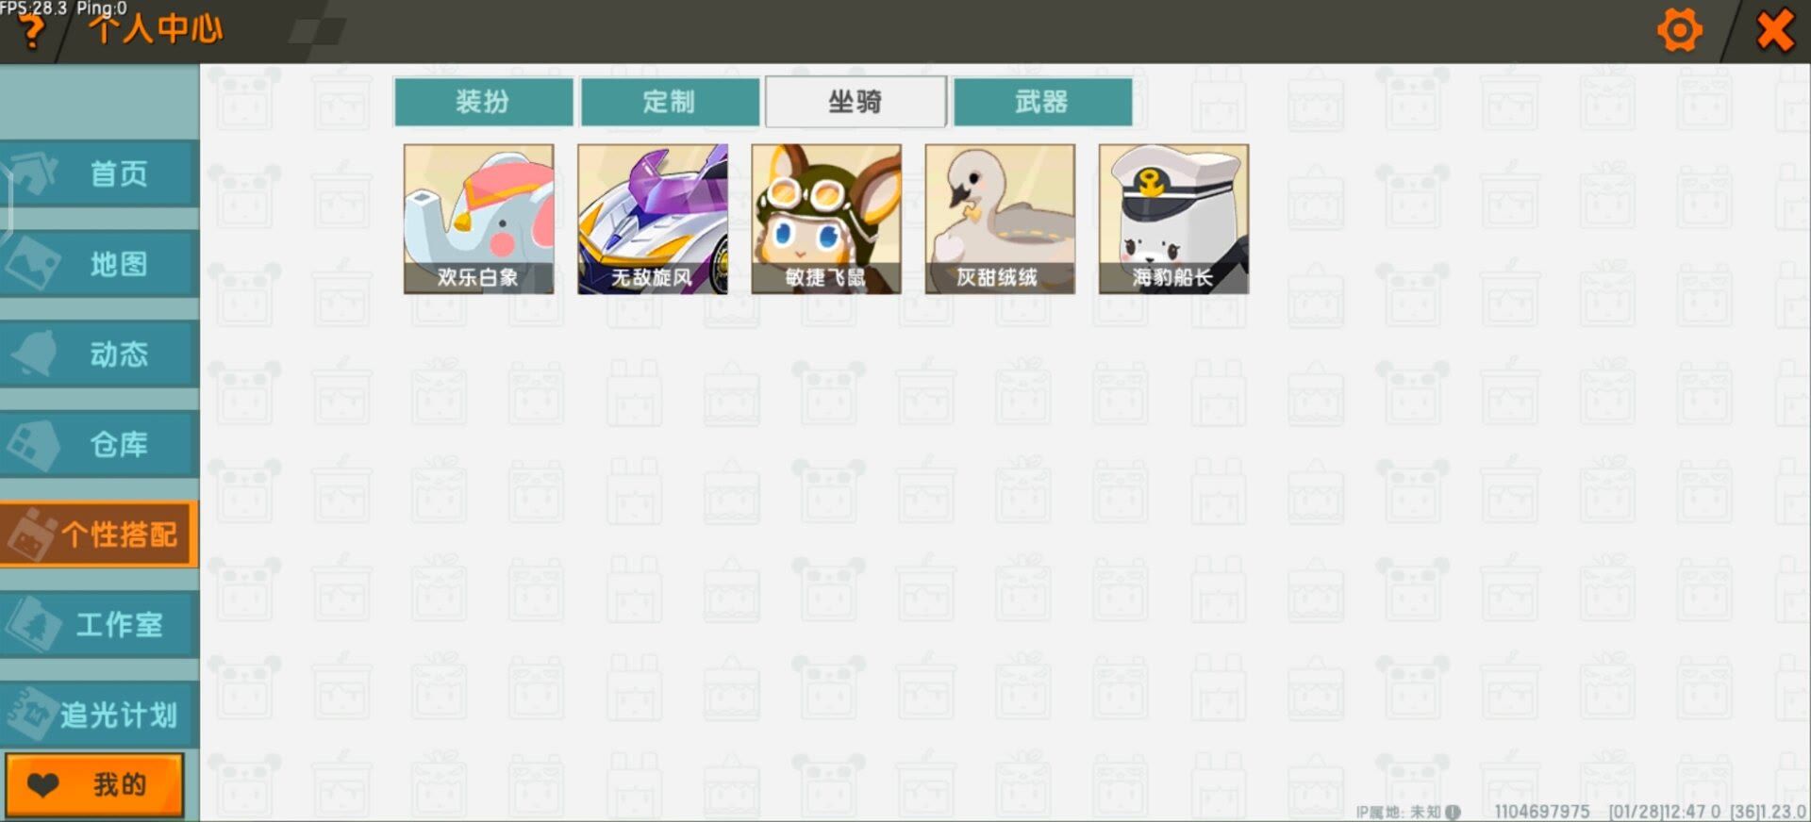Go to 首页 in the sidebar
This screenshot has height=822, width=1811.
[99, 173]
